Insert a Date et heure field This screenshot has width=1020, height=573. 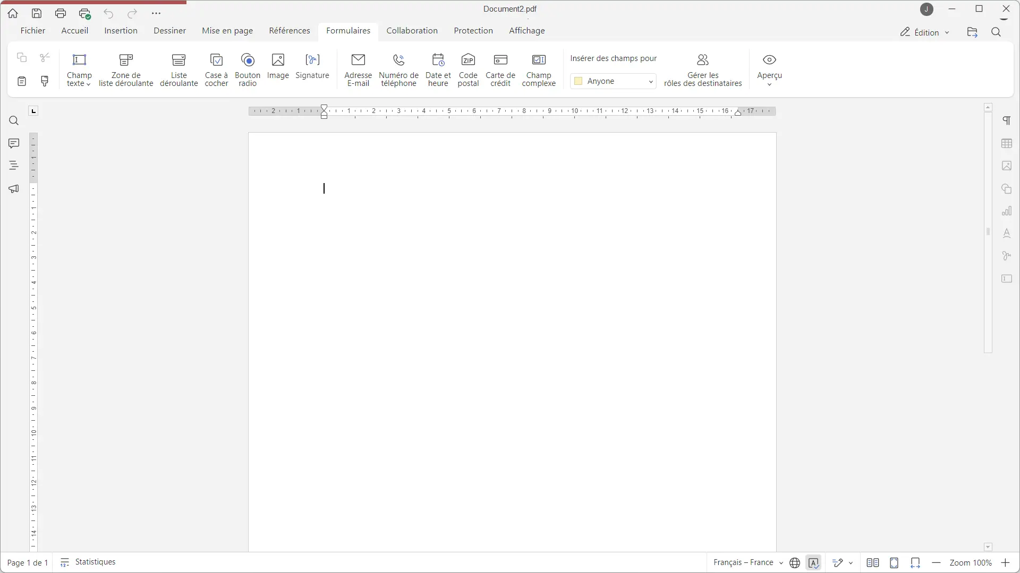tap(438, 70)
